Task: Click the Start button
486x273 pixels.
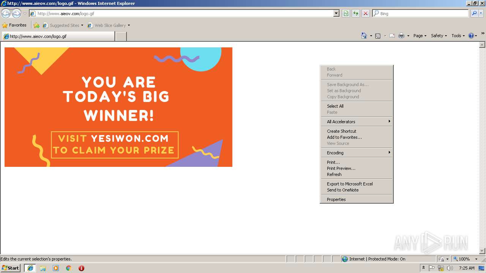Action: pos(11,268)
